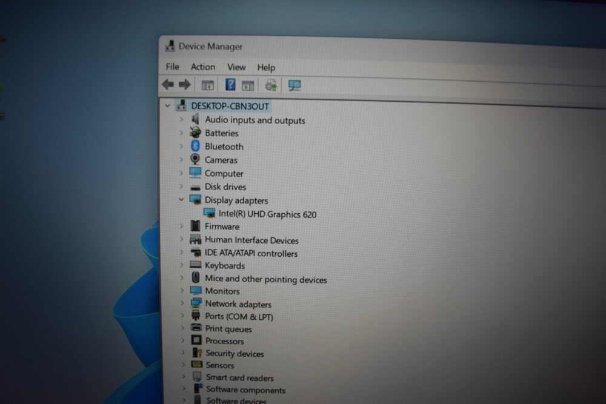Click the Human Interface Devices icon
Screen dimensions: 606x404
[196, 239]
